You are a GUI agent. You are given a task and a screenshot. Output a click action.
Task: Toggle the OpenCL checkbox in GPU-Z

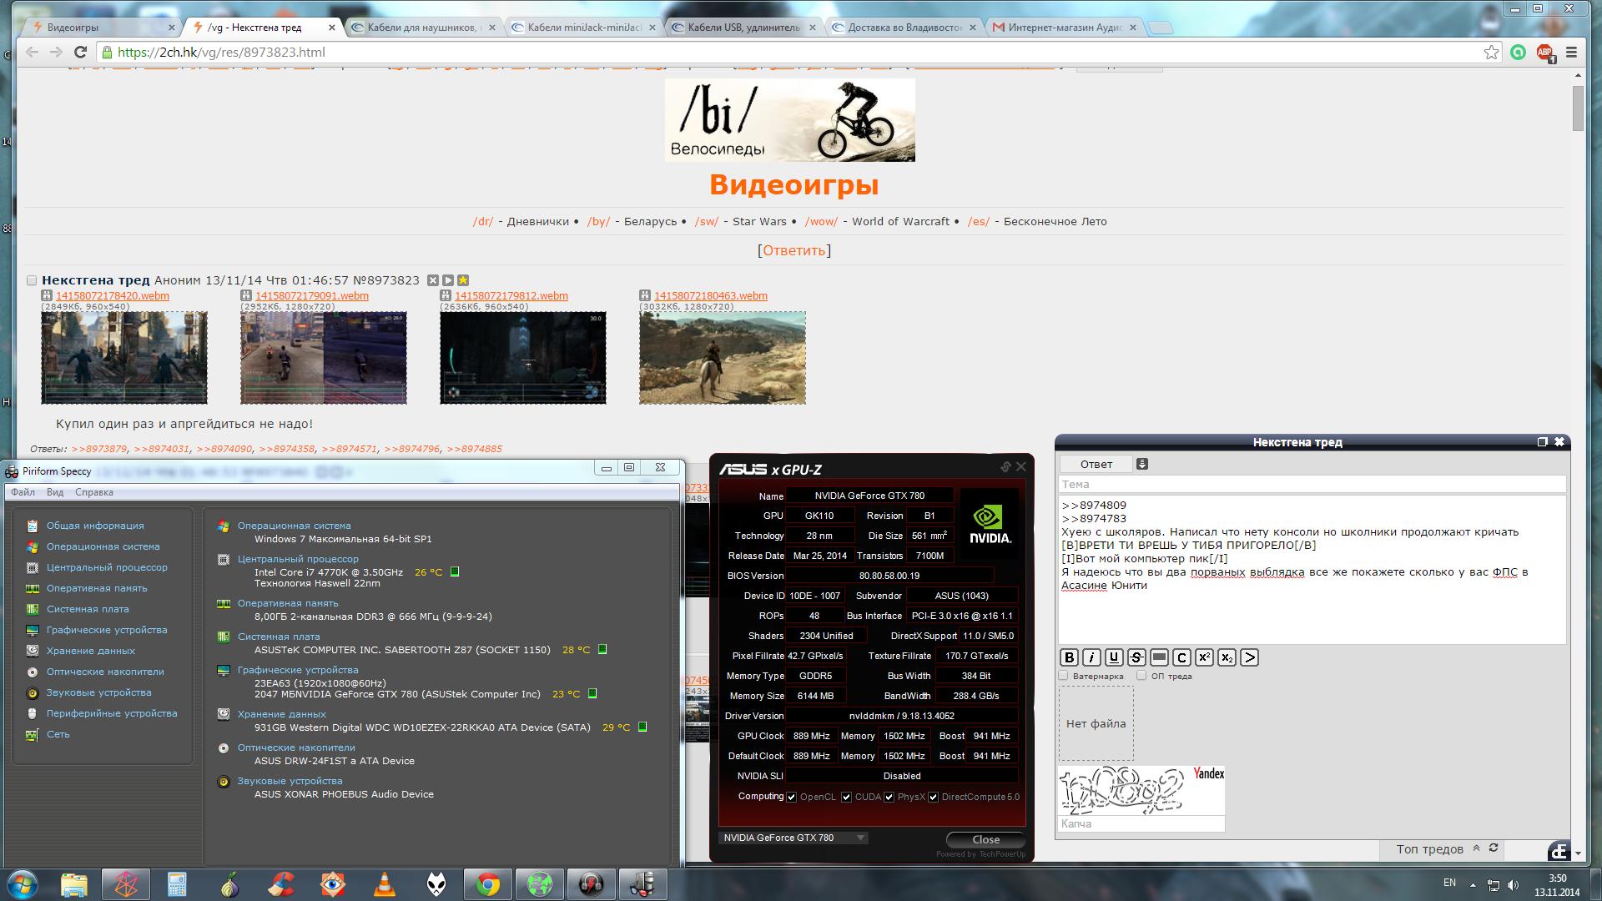pyautogui.click(x=792, y=797)
